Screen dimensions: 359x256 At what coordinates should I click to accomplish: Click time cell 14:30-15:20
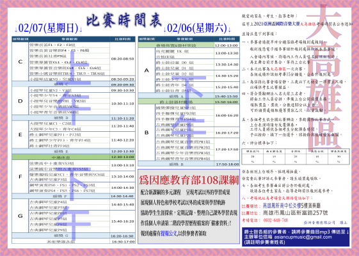coord(227,76)
